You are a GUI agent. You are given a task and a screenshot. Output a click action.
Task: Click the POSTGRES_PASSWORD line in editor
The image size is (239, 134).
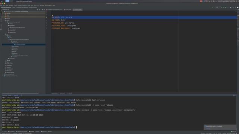pyautogui.click(x=66, y=28)
